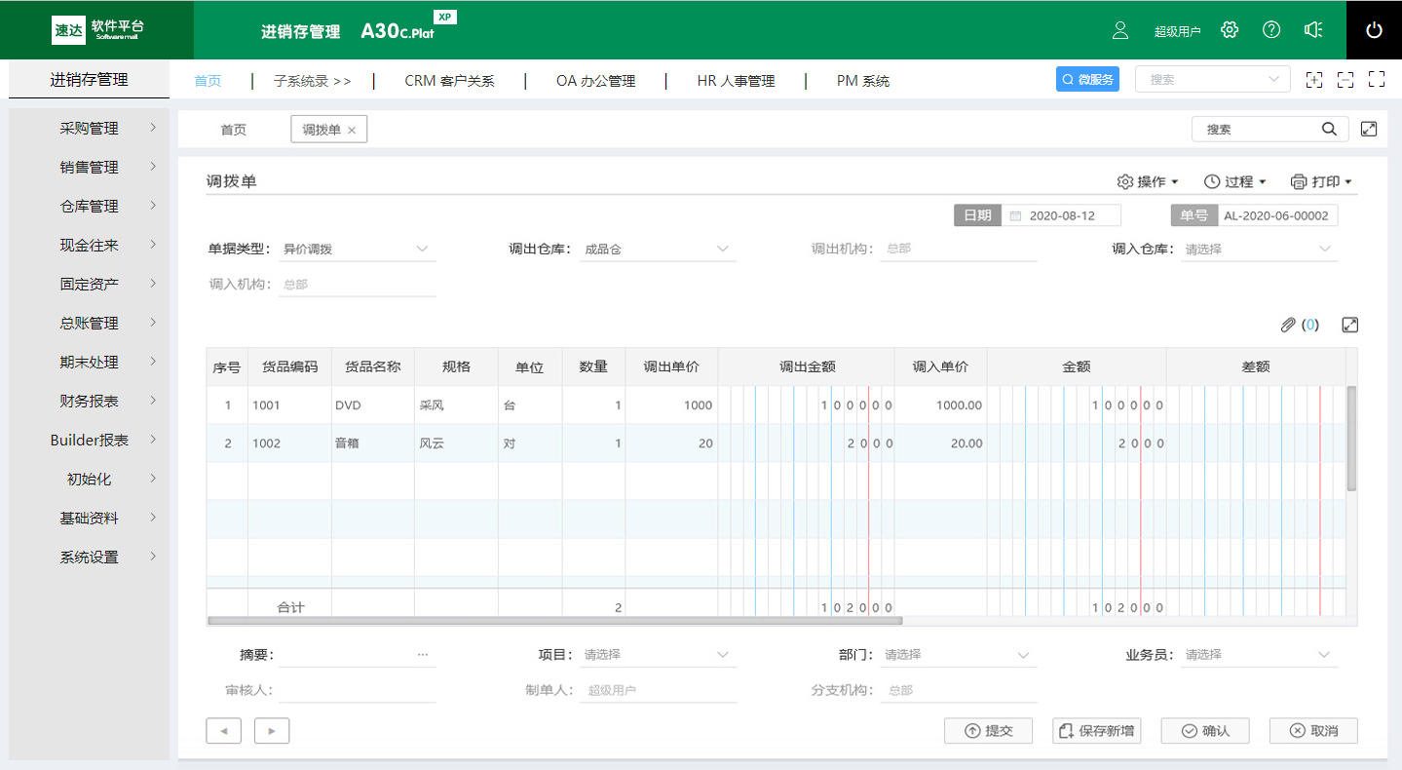
Task: Open the date picker calendar icon
Action: tap(1014, 216)
